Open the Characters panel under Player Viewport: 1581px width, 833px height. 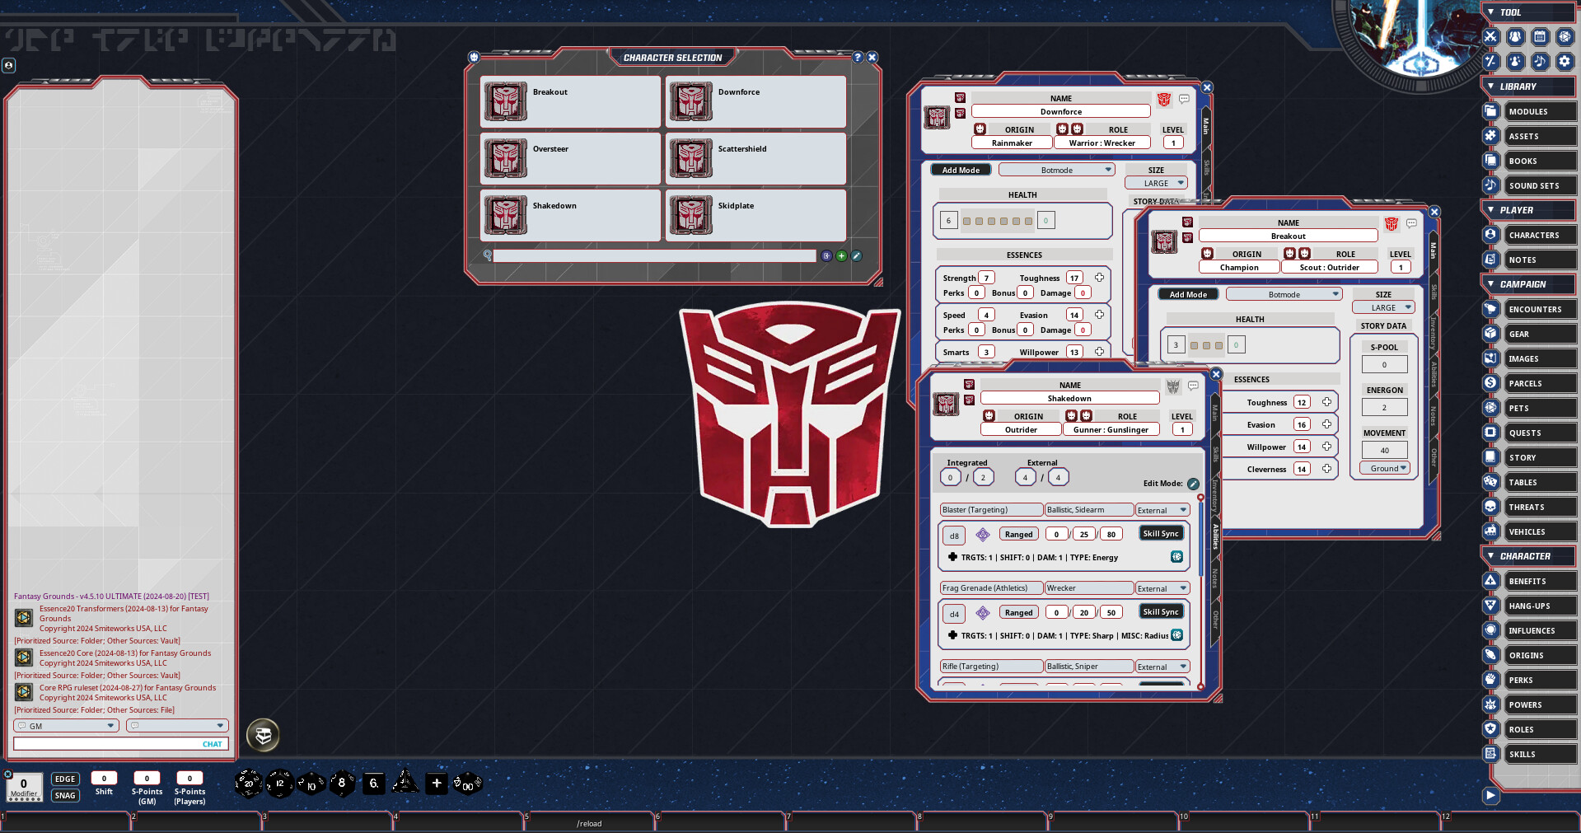1540,234
